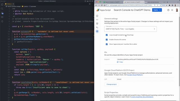Screen dimensions: 180x101
Task: Toggle Enable Chrome V8 runtime checkbox
Action: point(107,40)
